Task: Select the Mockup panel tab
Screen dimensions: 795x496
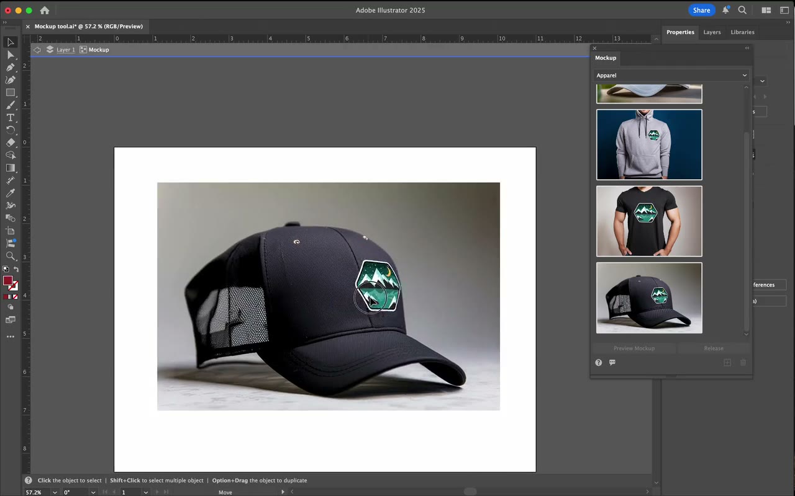Action: click(606, 58)
